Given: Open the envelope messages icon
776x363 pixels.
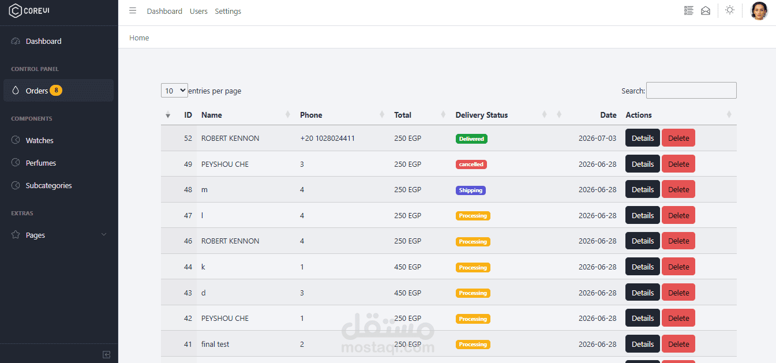Looking at the screenshot, I should (x=706, y=10).
